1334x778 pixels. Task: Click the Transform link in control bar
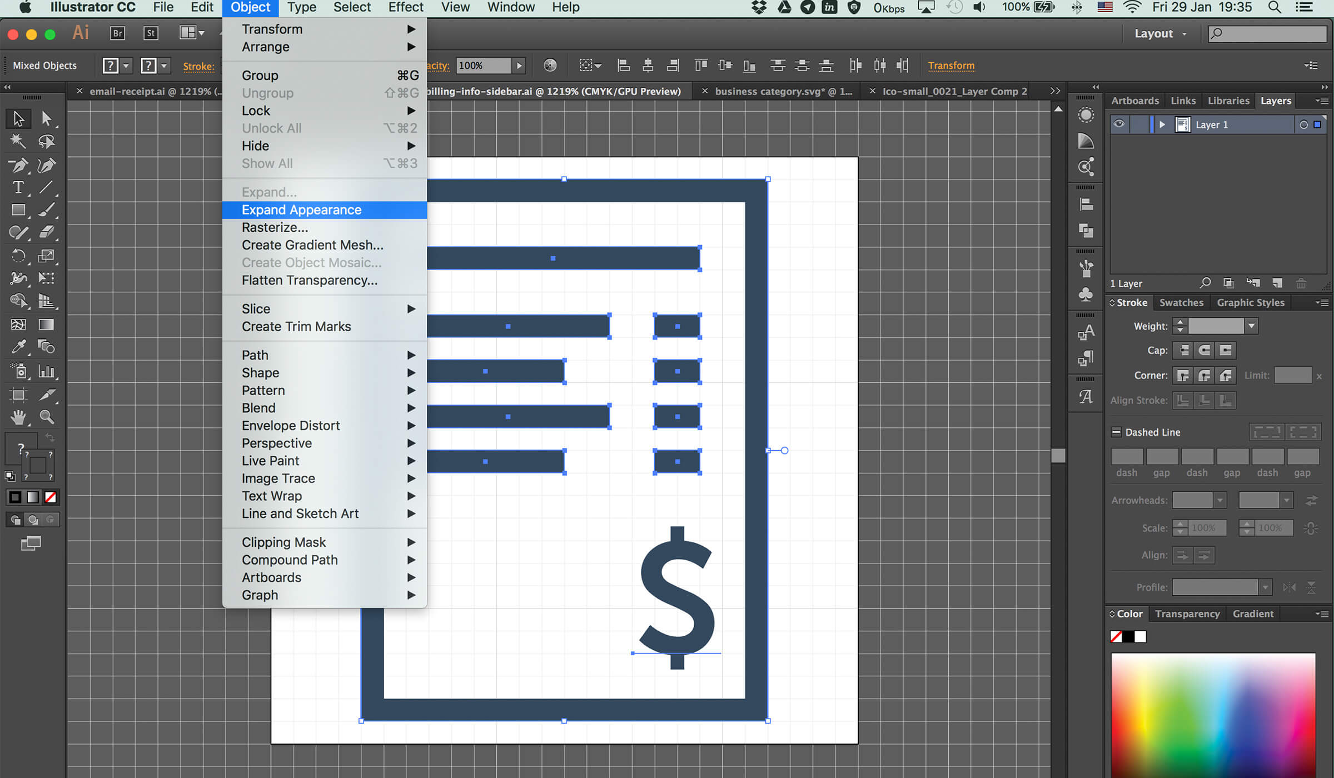(x=951, y=66)
